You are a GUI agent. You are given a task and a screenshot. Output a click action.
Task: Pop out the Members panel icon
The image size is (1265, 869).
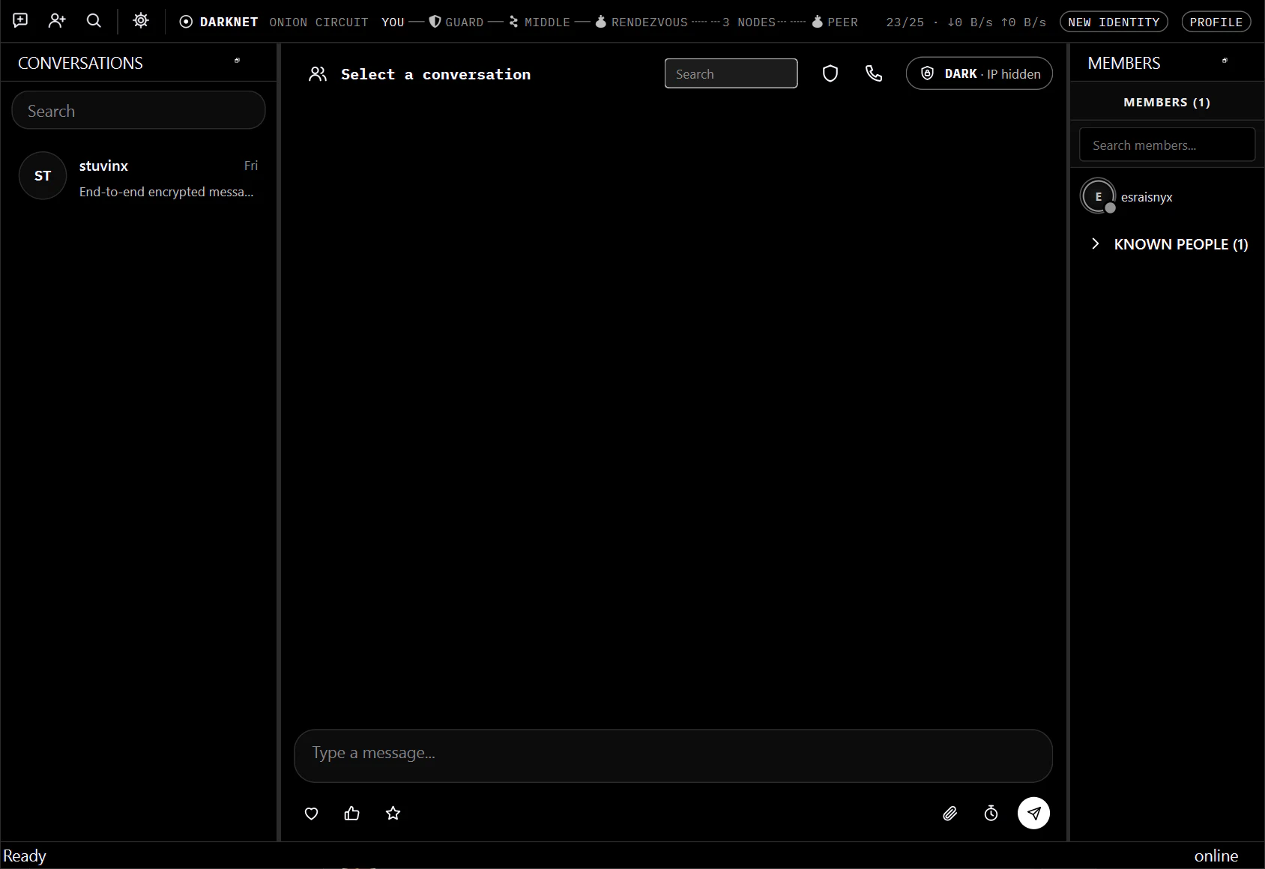(1225, 61)
